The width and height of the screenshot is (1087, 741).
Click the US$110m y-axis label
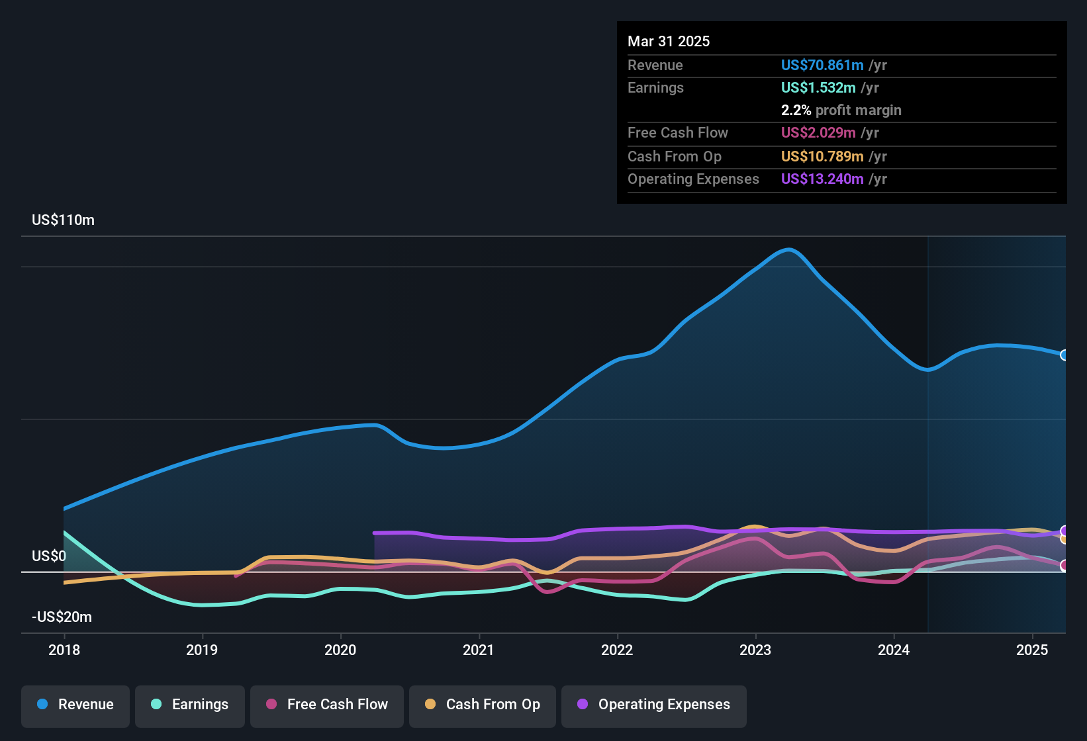coord(63,220)
